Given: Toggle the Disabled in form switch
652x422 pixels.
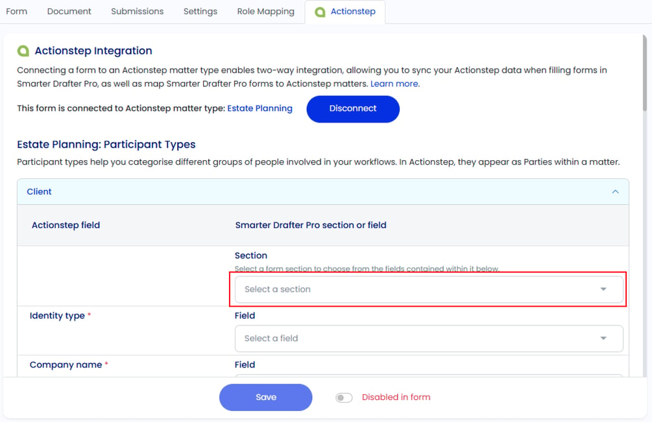Looking at the screenshot, I should tap(344, 397).
